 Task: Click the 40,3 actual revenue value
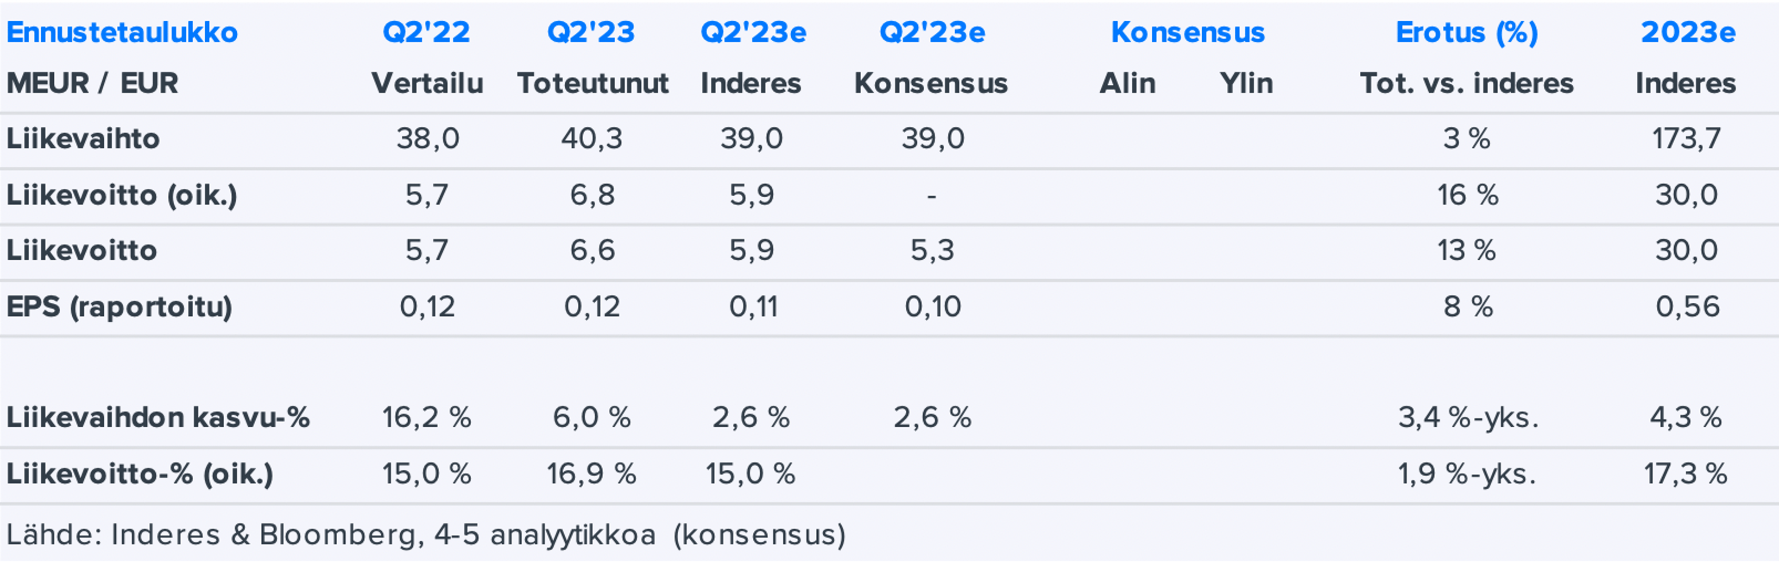tap(591, 139)
